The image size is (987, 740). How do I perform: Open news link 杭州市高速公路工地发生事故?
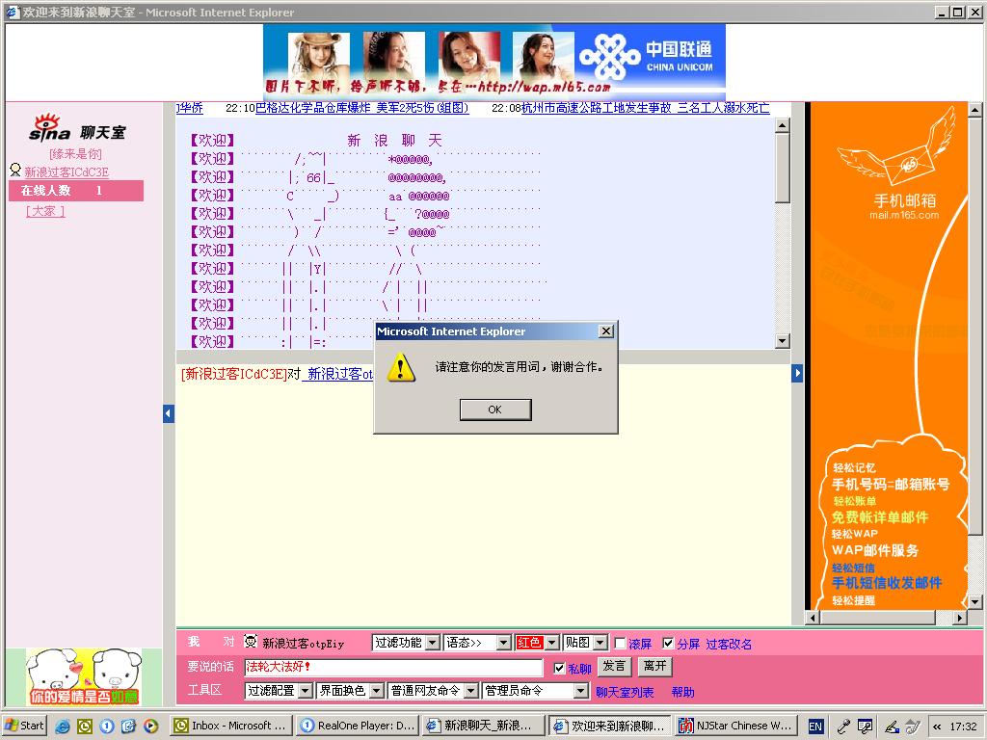click(645, 108)
